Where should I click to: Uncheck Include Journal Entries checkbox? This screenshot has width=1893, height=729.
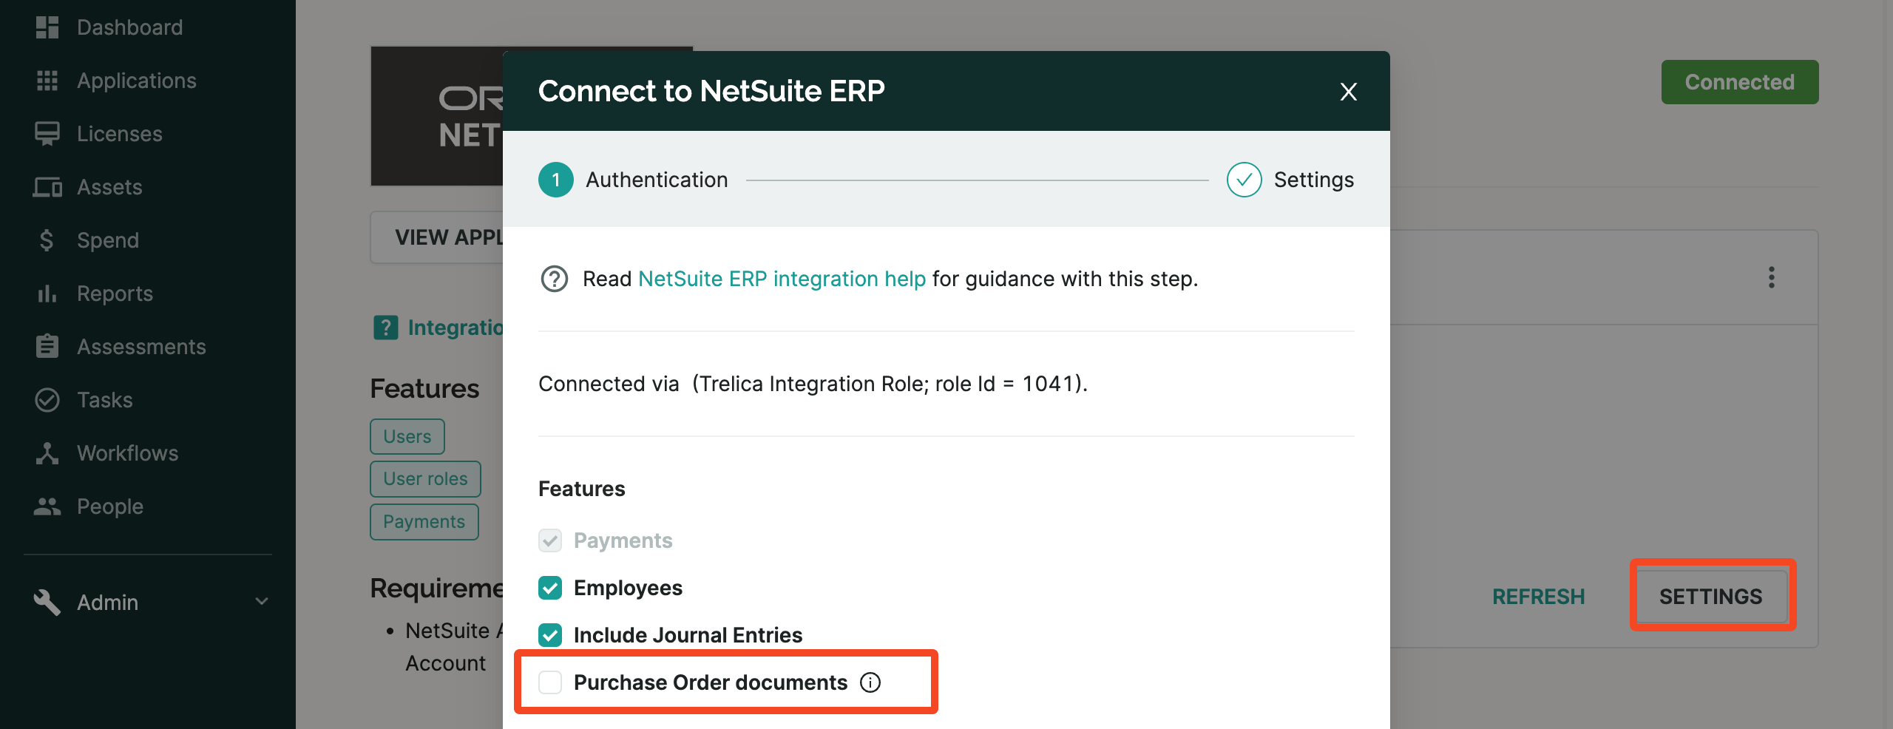550,635
